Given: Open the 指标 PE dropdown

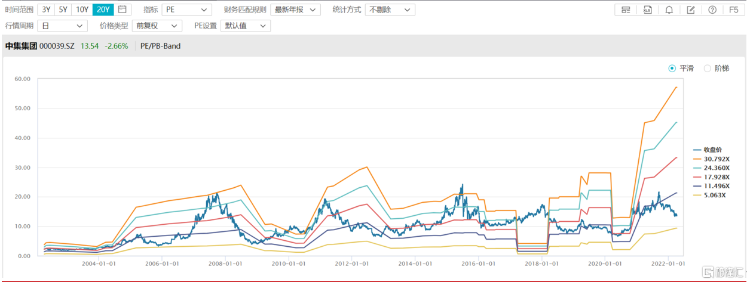Looking at the screenshot, I should (186, 10).
